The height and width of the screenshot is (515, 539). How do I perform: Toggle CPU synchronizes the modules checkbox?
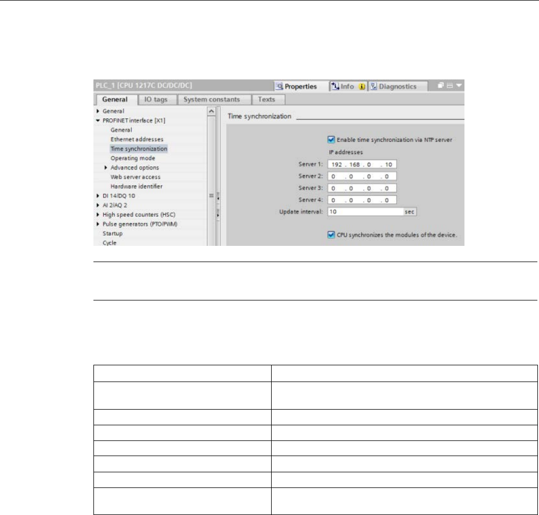pos(331,235)
